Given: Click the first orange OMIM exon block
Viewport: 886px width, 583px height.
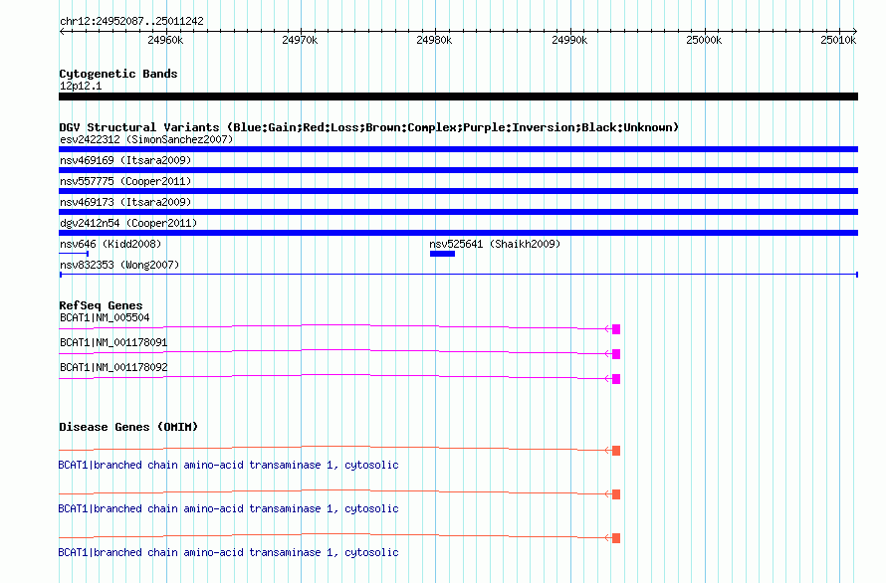Looking at the screenshot, I should click(x=616, y=451).
